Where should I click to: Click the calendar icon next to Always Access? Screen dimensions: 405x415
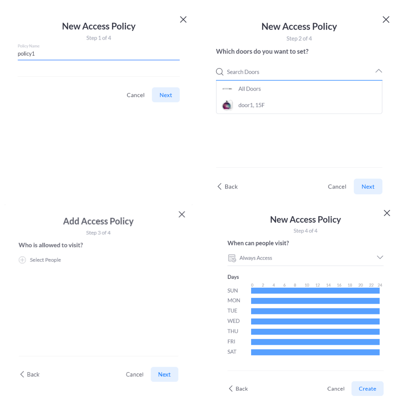tap(232, 258)
